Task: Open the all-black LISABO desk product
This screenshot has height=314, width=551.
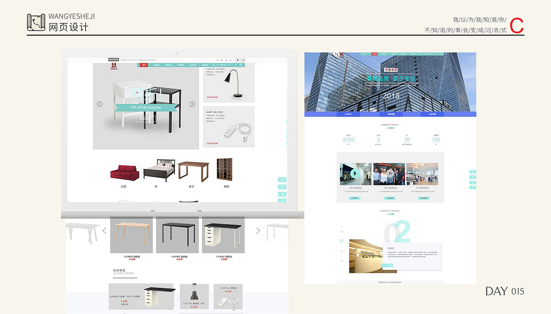Action: click(x=177, y=235)
